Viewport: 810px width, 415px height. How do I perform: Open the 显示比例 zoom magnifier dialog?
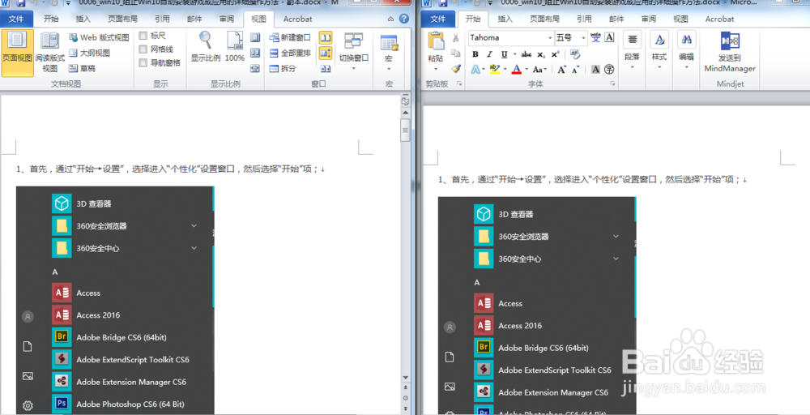point(206,47)
